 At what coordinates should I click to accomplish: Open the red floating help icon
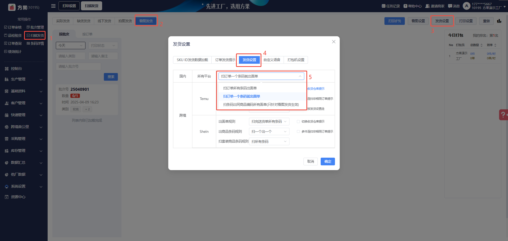[x=504, y=115]
